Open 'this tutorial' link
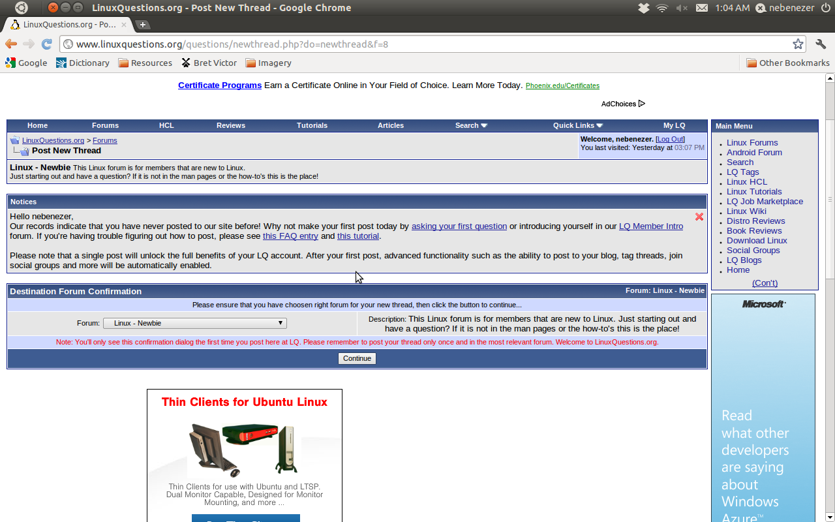The width and height of the screenshot is (835, 522). (x=358, y=236)
